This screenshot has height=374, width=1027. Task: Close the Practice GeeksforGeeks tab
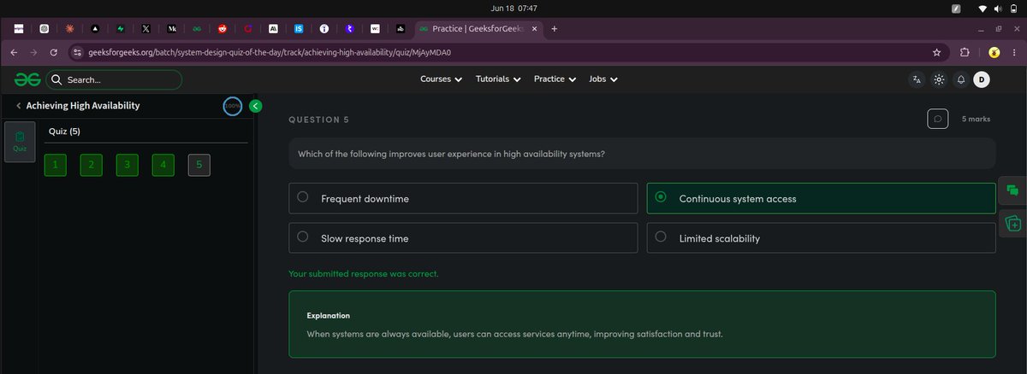coord(535,28)
